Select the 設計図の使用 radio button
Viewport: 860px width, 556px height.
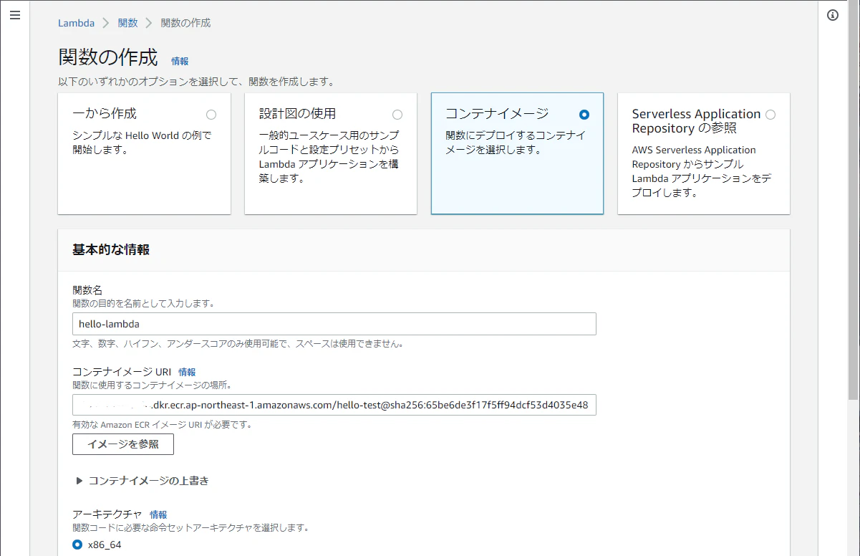click(x=397, y=114)
